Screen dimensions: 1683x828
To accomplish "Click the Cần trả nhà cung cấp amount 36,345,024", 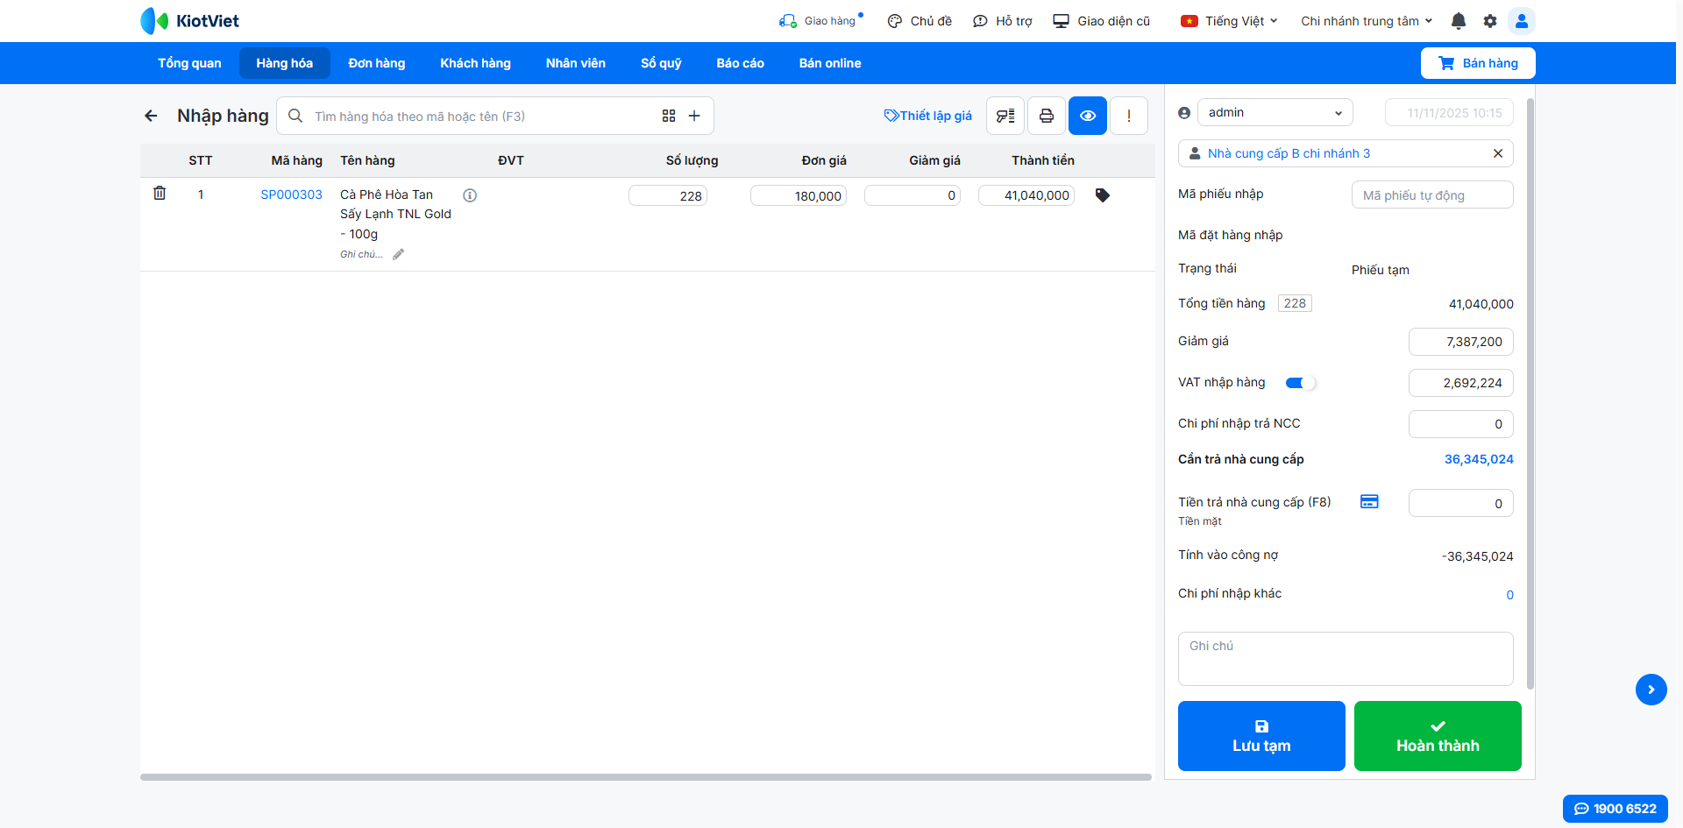I will coord(1479,459).
